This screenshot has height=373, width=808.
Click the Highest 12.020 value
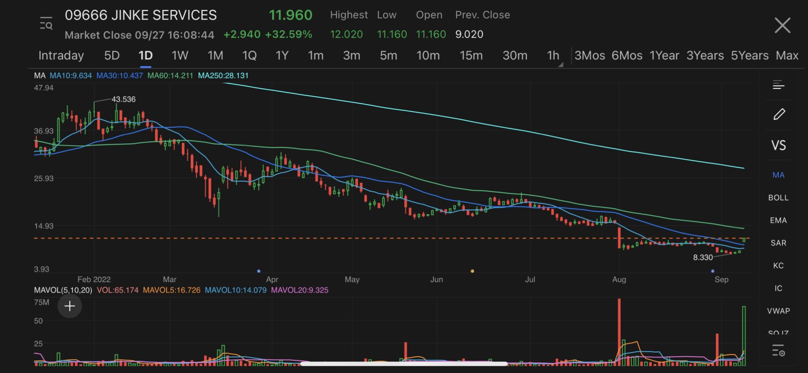pos(346,35)
